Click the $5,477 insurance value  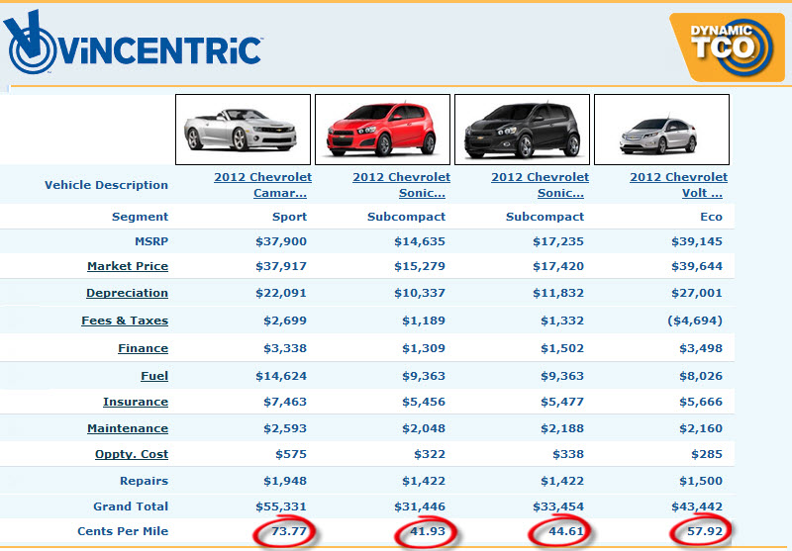562,402
